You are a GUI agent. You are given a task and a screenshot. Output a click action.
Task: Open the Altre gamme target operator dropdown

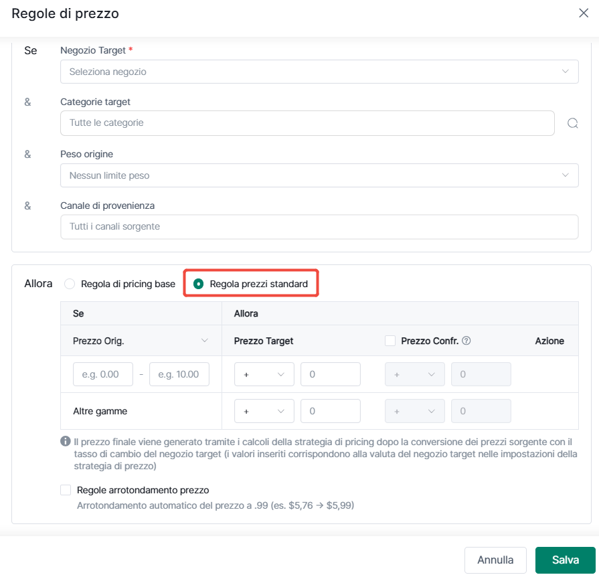[x=264, y=411]
